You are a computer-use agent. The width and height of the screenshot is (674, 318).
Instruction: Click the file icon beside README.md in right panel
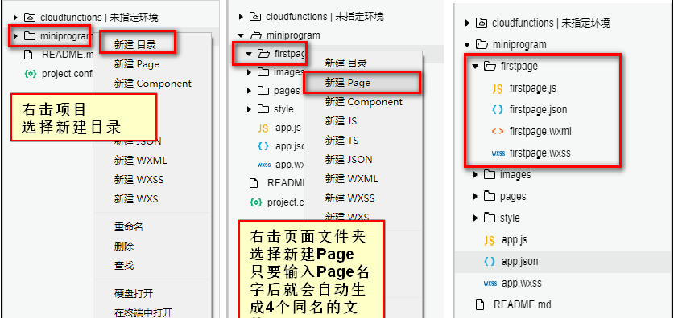click(x=481, y=304)
